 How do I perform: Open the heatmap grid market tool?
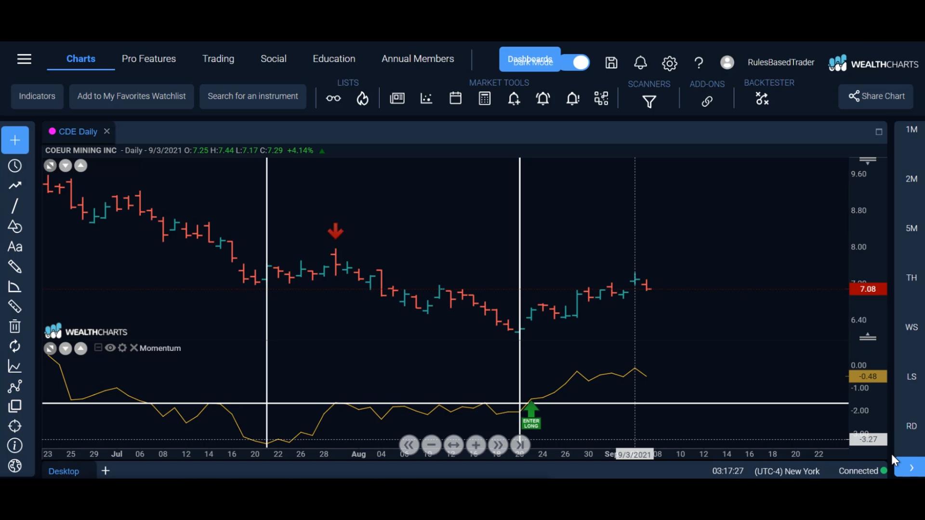coord(601,98)
